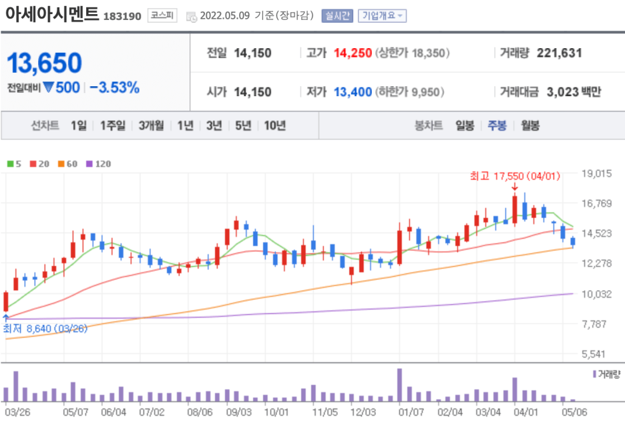Open the 5년 line chart view
The width and height of the screenshot is (625, 423).
coord(243,126)
